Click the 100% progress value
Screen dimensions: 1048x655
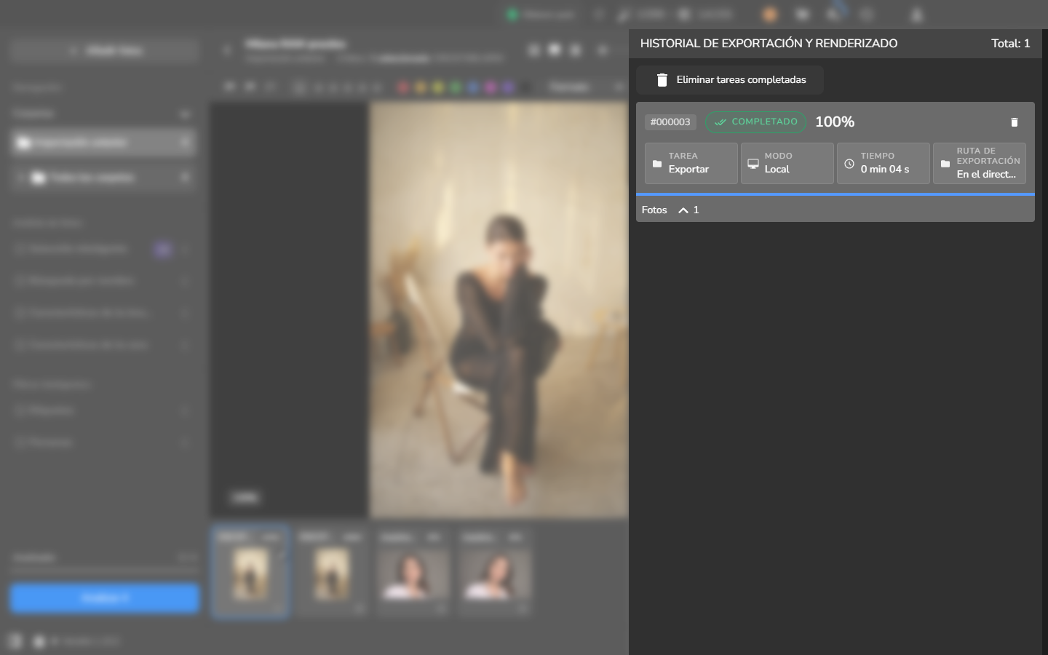tap(835, 122)
